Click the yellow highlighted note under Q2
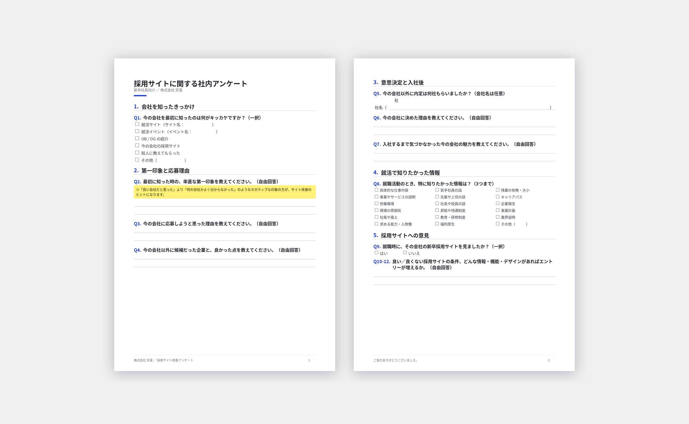Viewport: 689px width, 424px height. (x=225, y=192)
